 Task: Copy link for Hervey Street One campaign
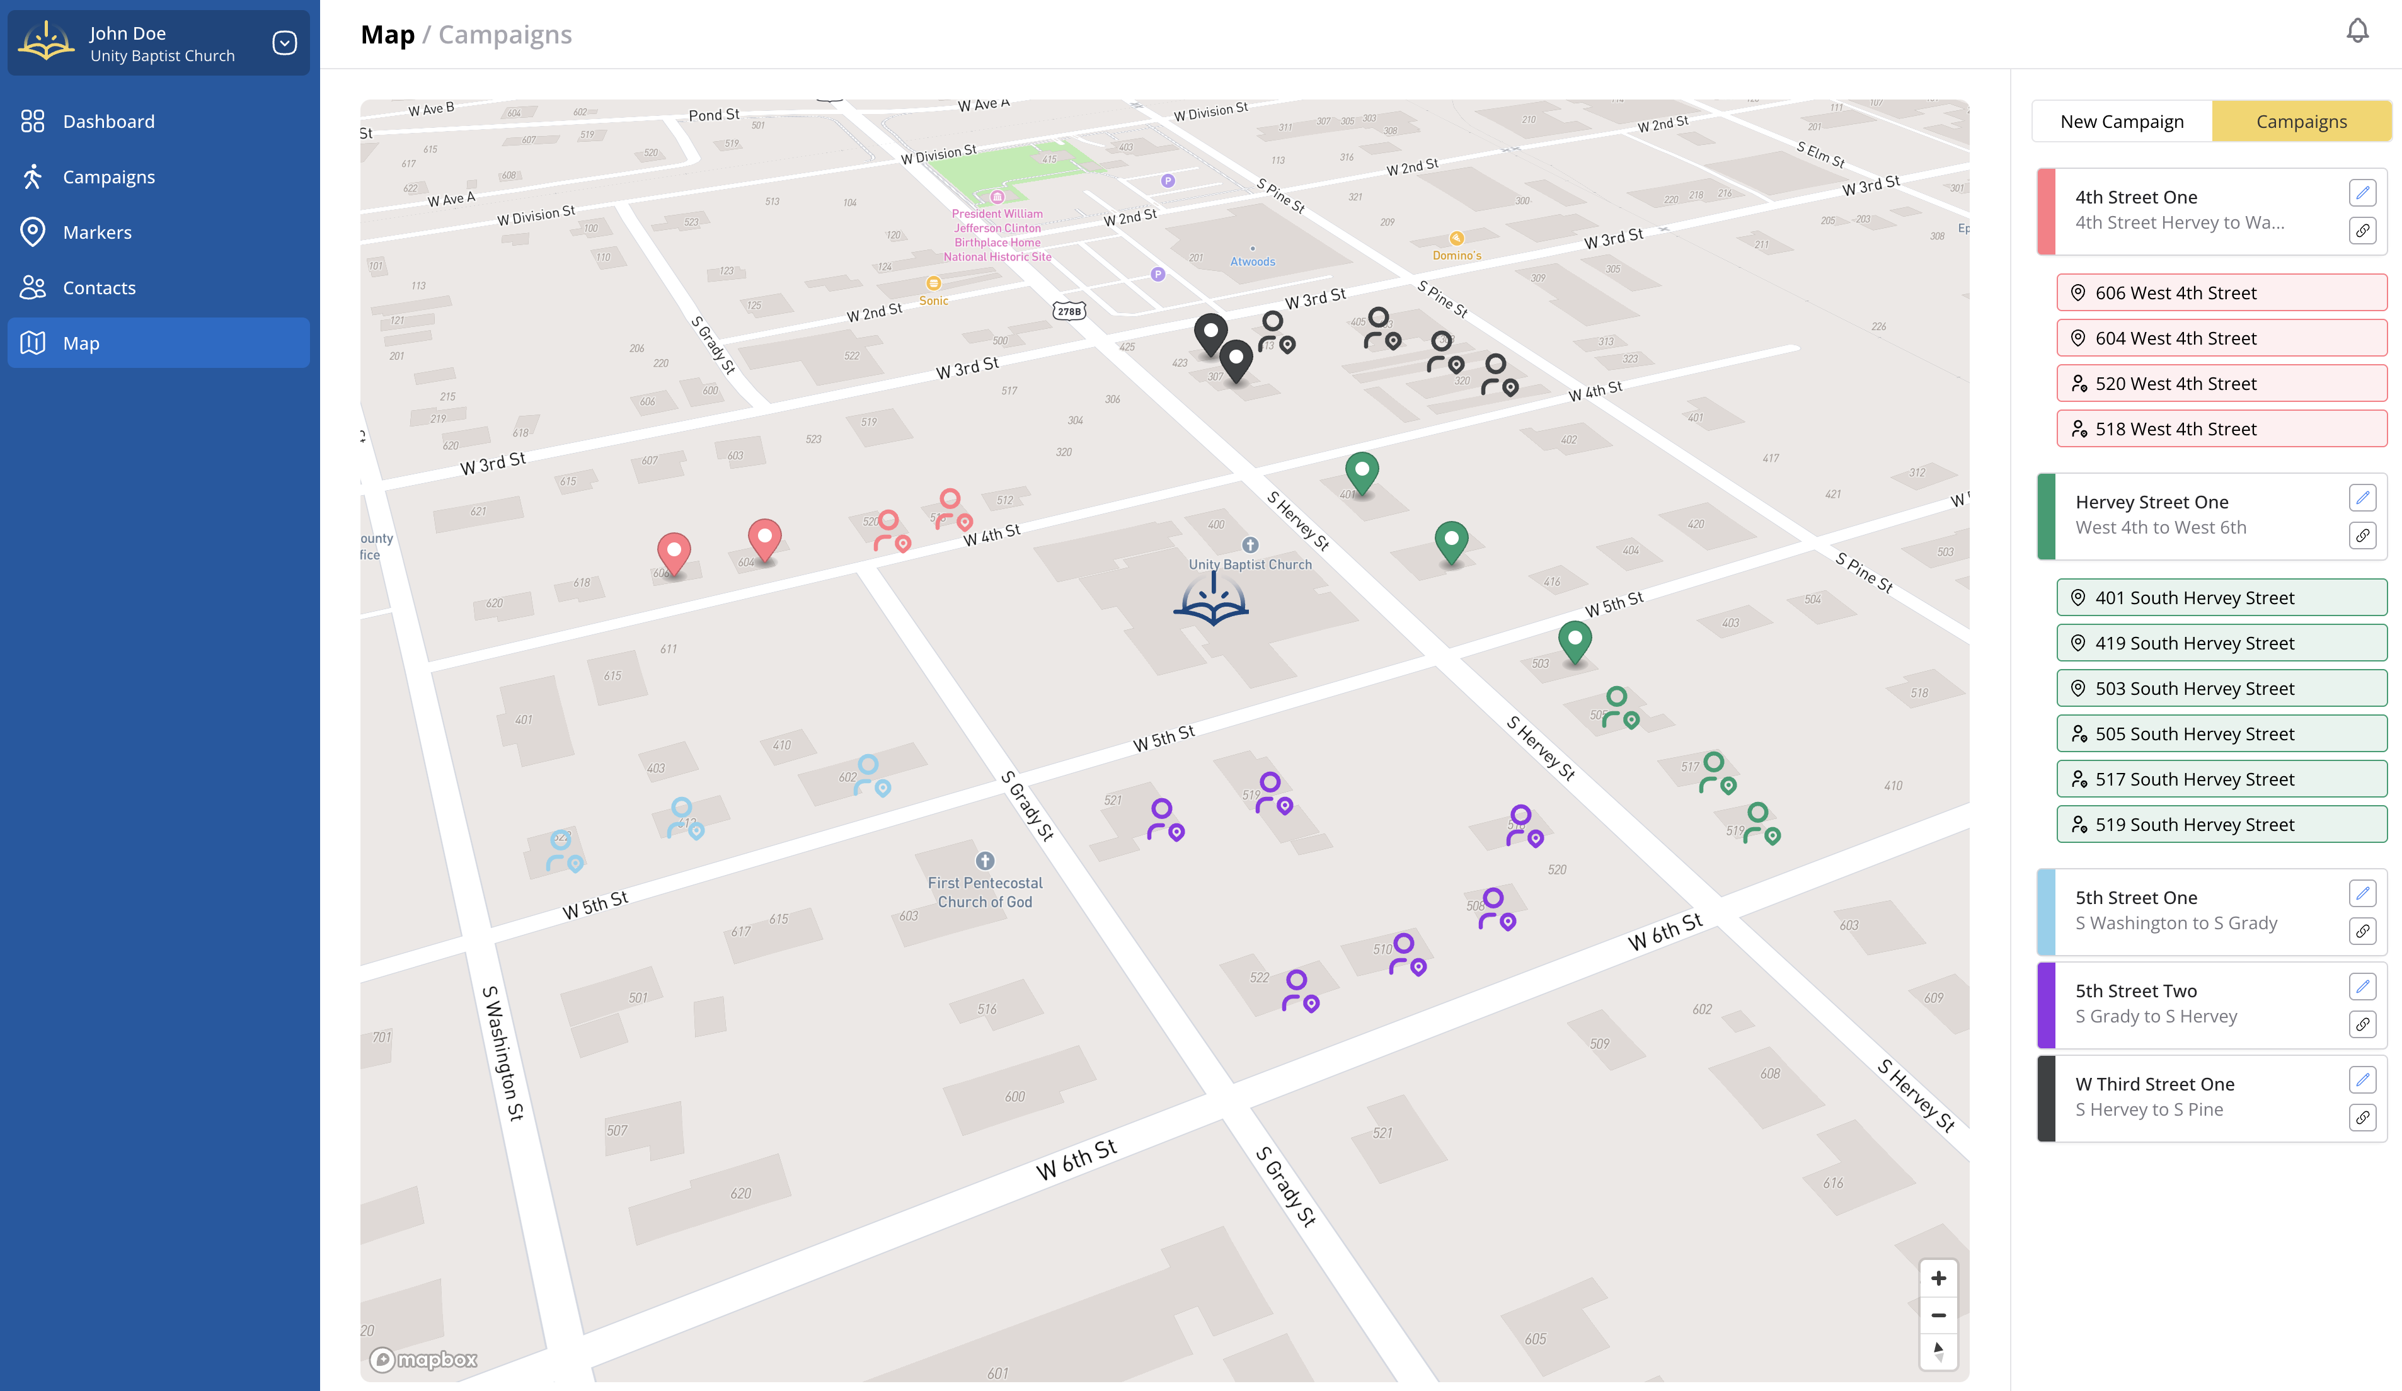(2362, 535)
